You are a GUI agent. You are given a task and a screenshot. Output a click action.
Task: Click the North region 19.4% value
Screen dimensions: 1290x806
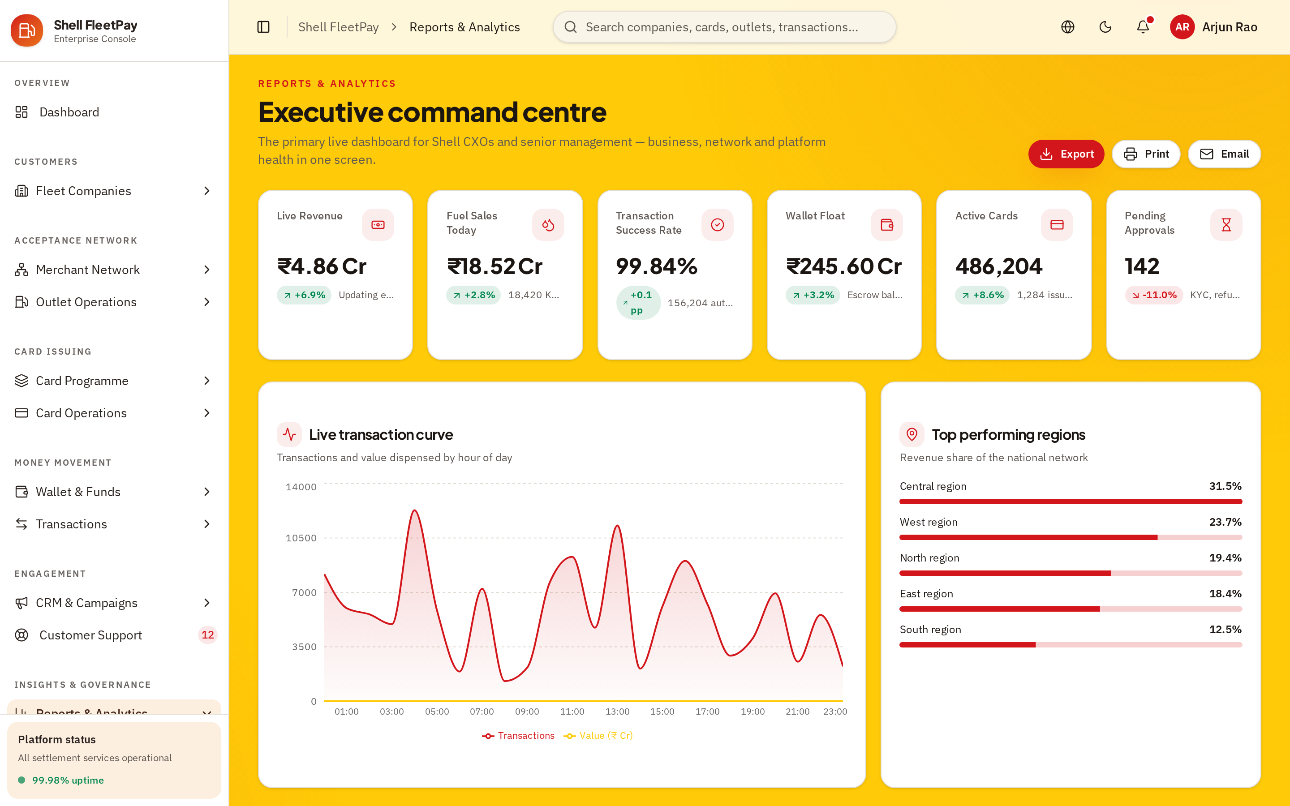click(x=1225, y=557)
